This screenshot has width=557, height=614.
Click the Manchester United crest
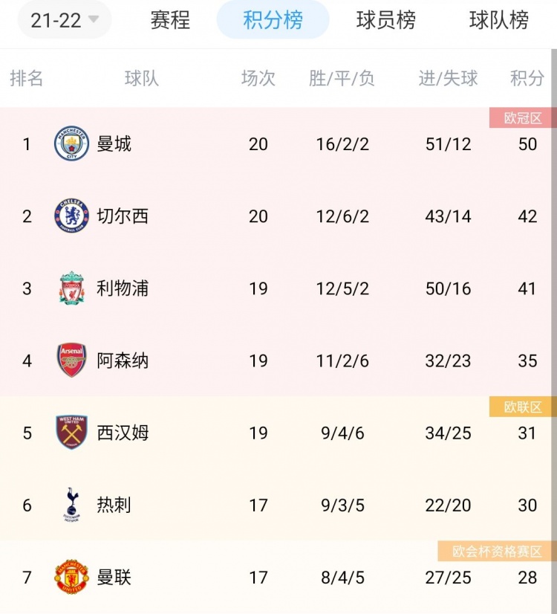point(71,577)
